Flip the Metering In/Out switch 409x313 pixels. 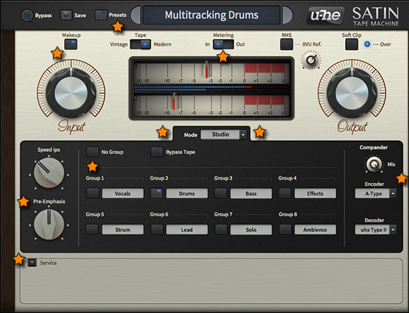click(223, 44)
